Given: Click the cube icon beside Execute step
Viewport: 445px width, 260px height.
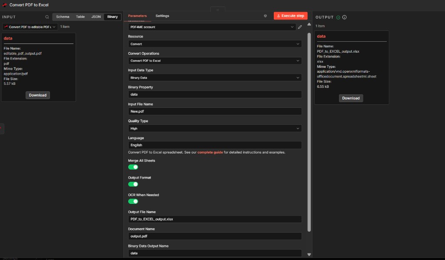Looking at the screenshot, I should (265, 16).
